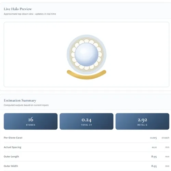Select the Actual Spacing row label
The image size is (171, 171).
coord(12,147)
